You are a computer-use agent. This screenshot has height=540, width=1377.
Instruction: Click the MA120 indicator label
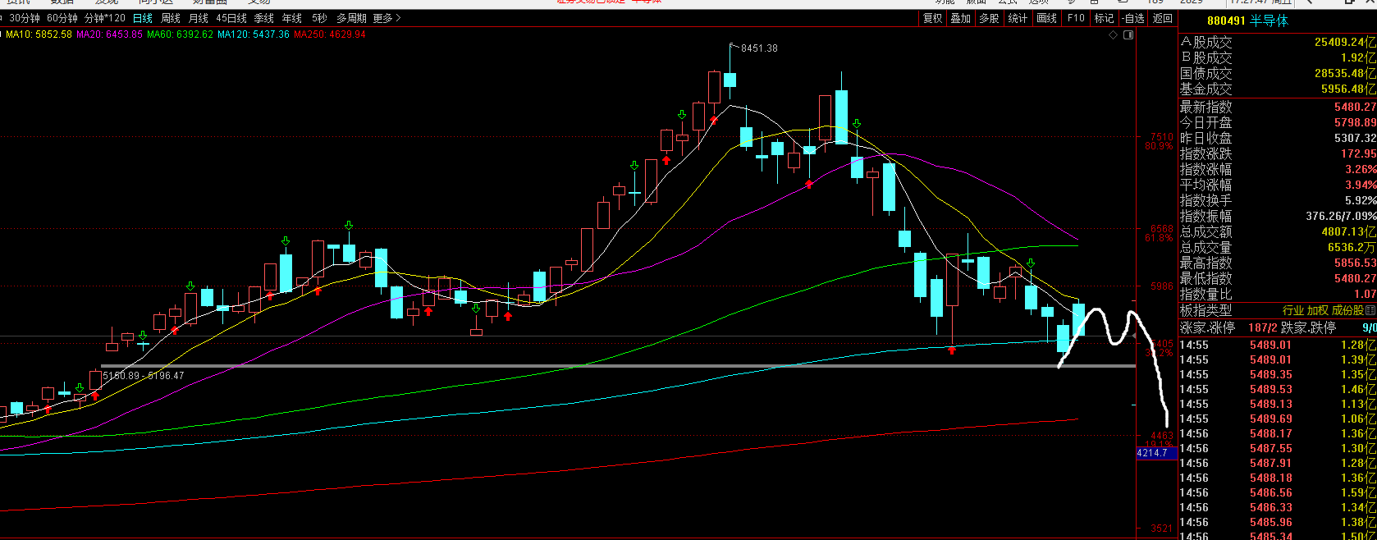(254, 34)
